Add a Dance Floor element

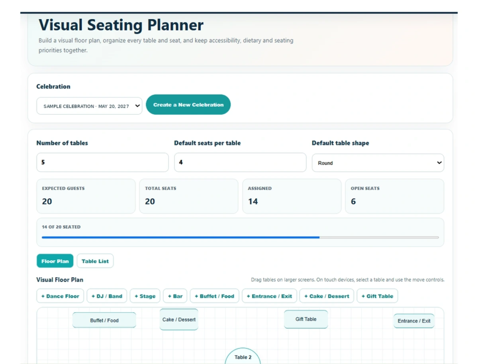(60, 296)
